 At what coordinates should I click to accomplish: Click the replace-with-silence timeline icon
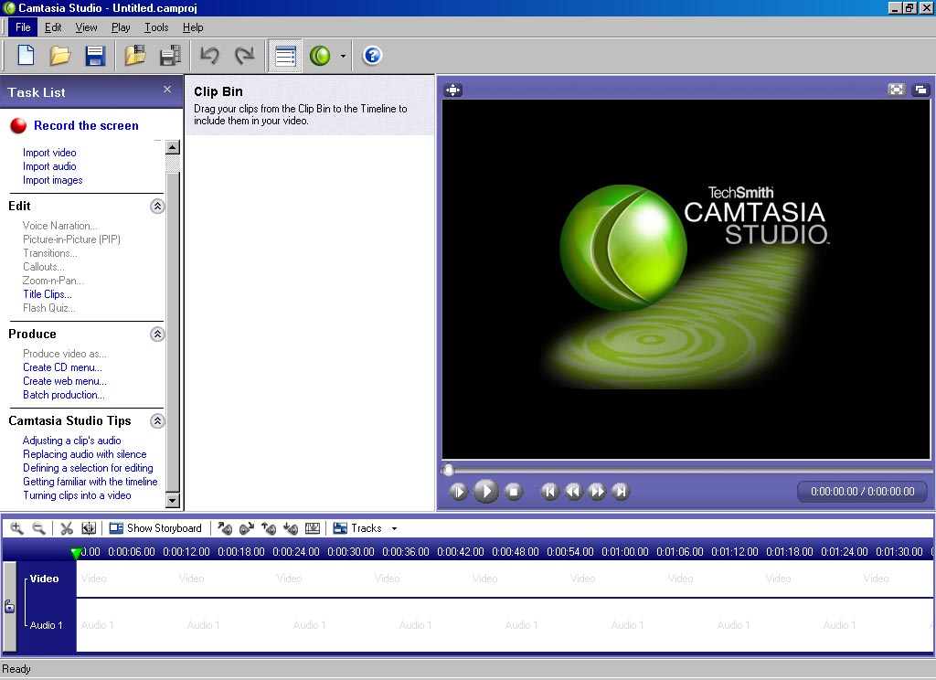coord(313,528)
